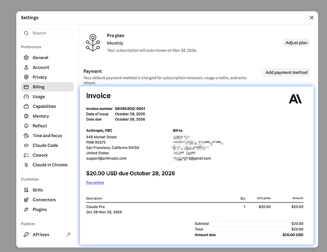Click the search magnifier icon
Viewport: 327px width, 252px height.
click(x=26, y=33)
